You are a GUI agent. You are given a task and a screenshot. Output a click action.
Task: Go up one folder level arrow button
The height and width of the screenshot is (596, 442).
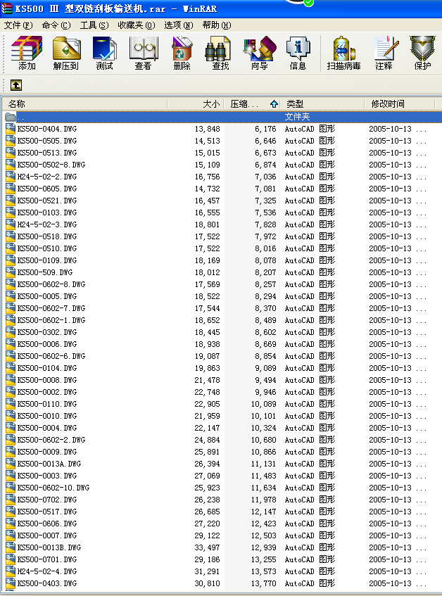click(16, 85)
